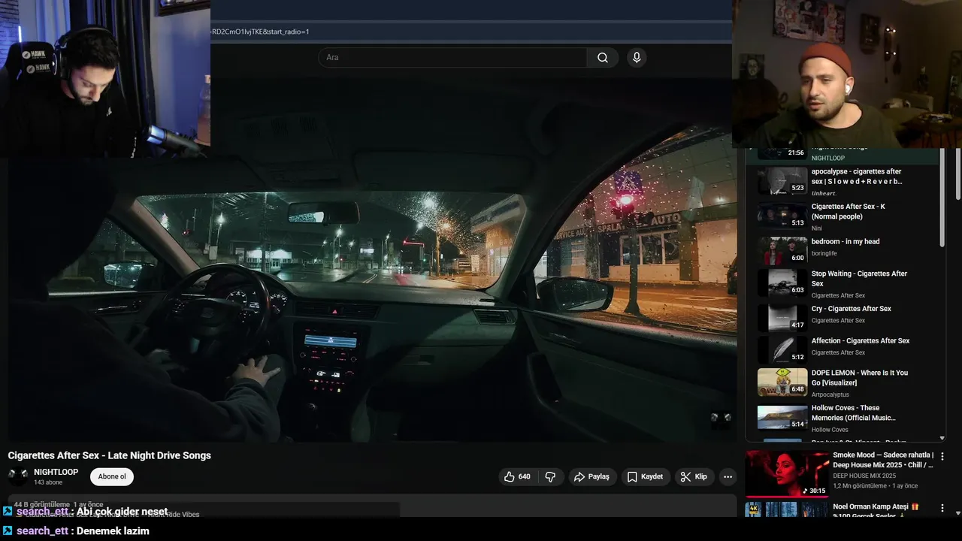This screenshot has height=541, width=962.
Task: Click the glasses watermark icon on video
Action: click(721, 418)
